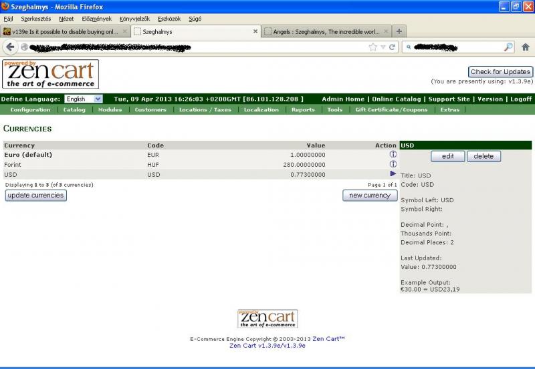The width and height of the screenshot is (535, 369).
Task: Open the Support Site link
Action: [x=449, y=99]
